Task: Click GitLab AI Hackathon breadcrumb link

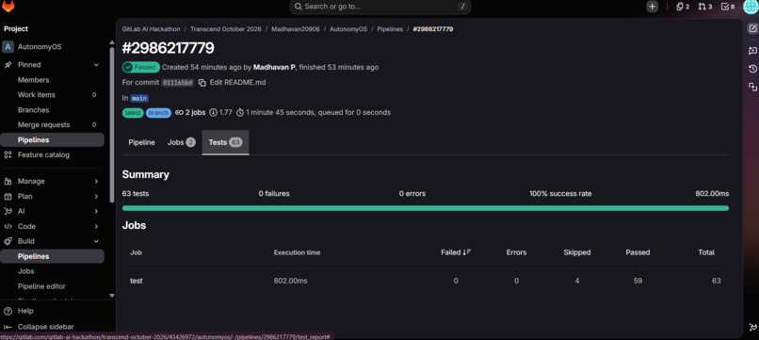Action: [151, 29]
